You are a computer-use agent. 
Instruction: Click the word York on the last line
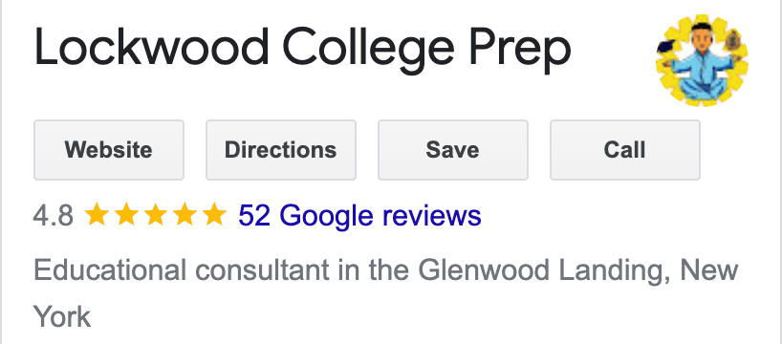(x=62, y=316)
